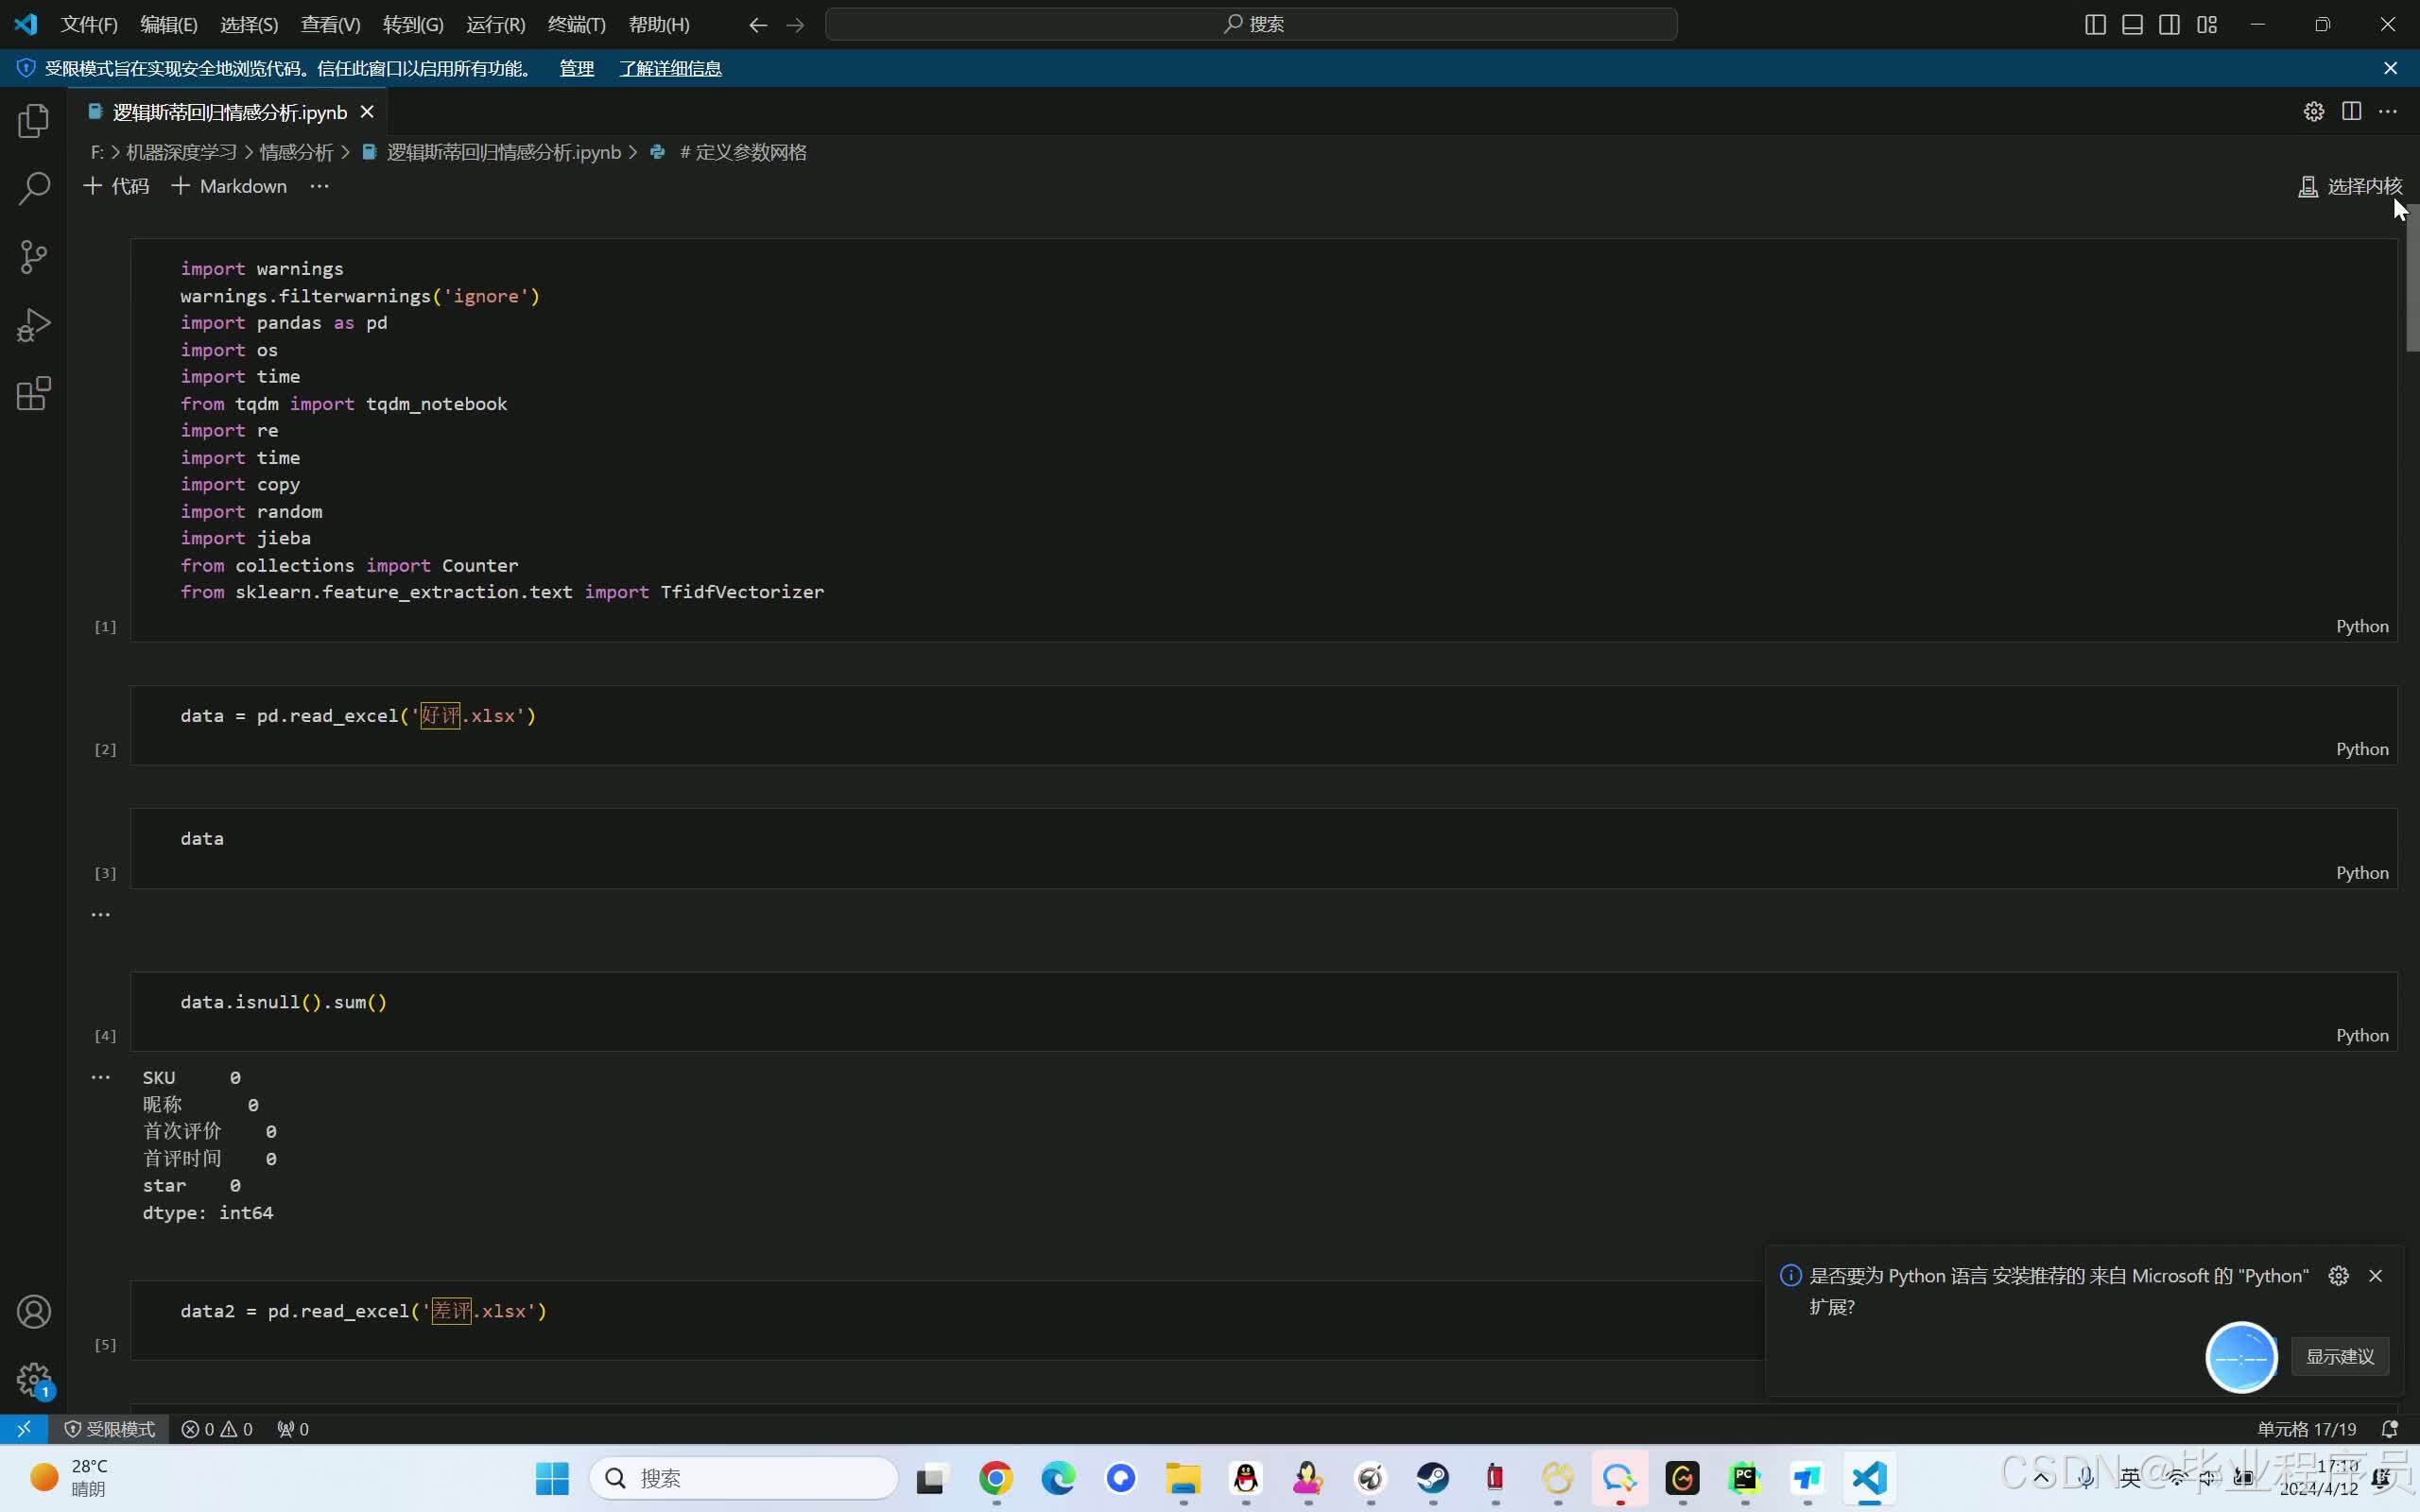
Task: Open Microsoft Edge from taskbar
Action: click(x=1058, y=1478)
